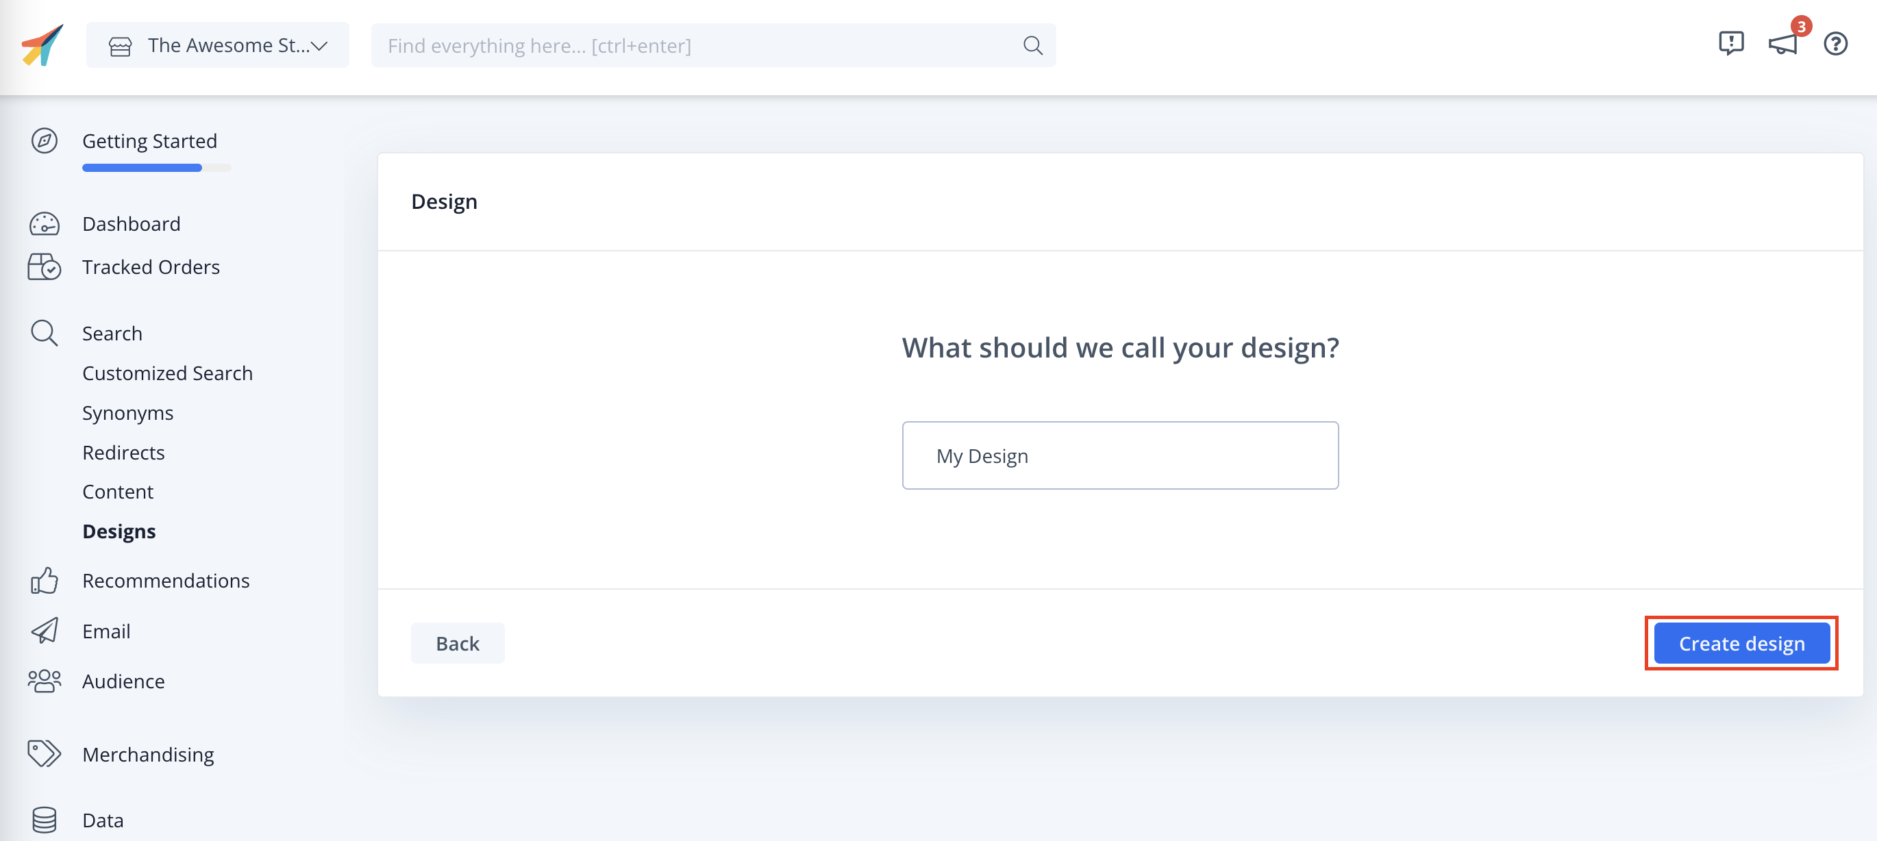
Task: Click the feedback speech bubble icon
Action: point(1732,44)
